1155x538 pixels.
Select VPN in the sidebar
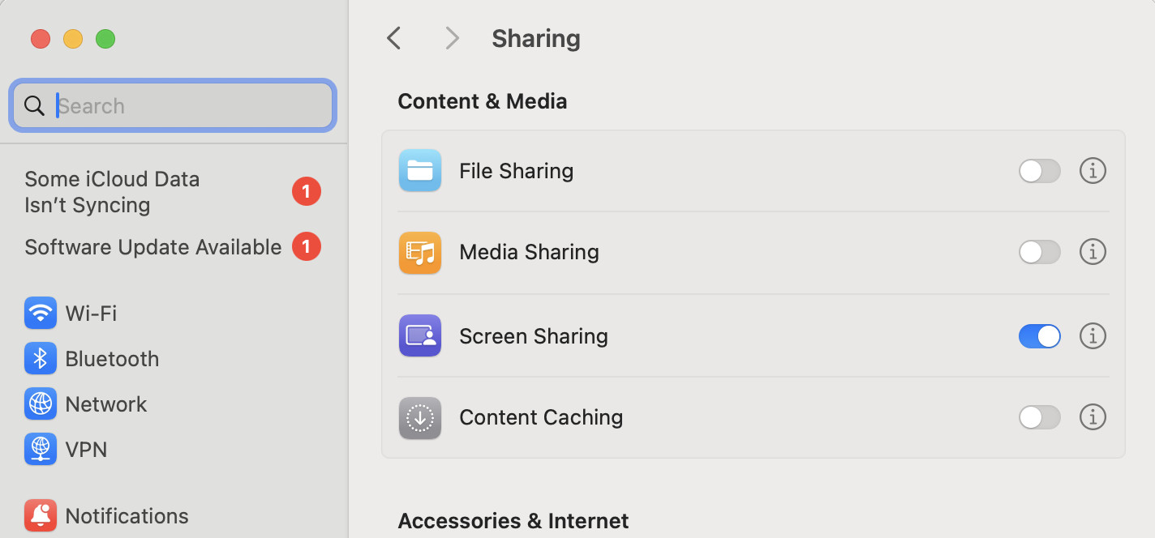click(x=86, y=449)
